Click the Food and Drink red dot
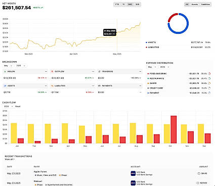215x186 pixels. click(x=148, y=74)
